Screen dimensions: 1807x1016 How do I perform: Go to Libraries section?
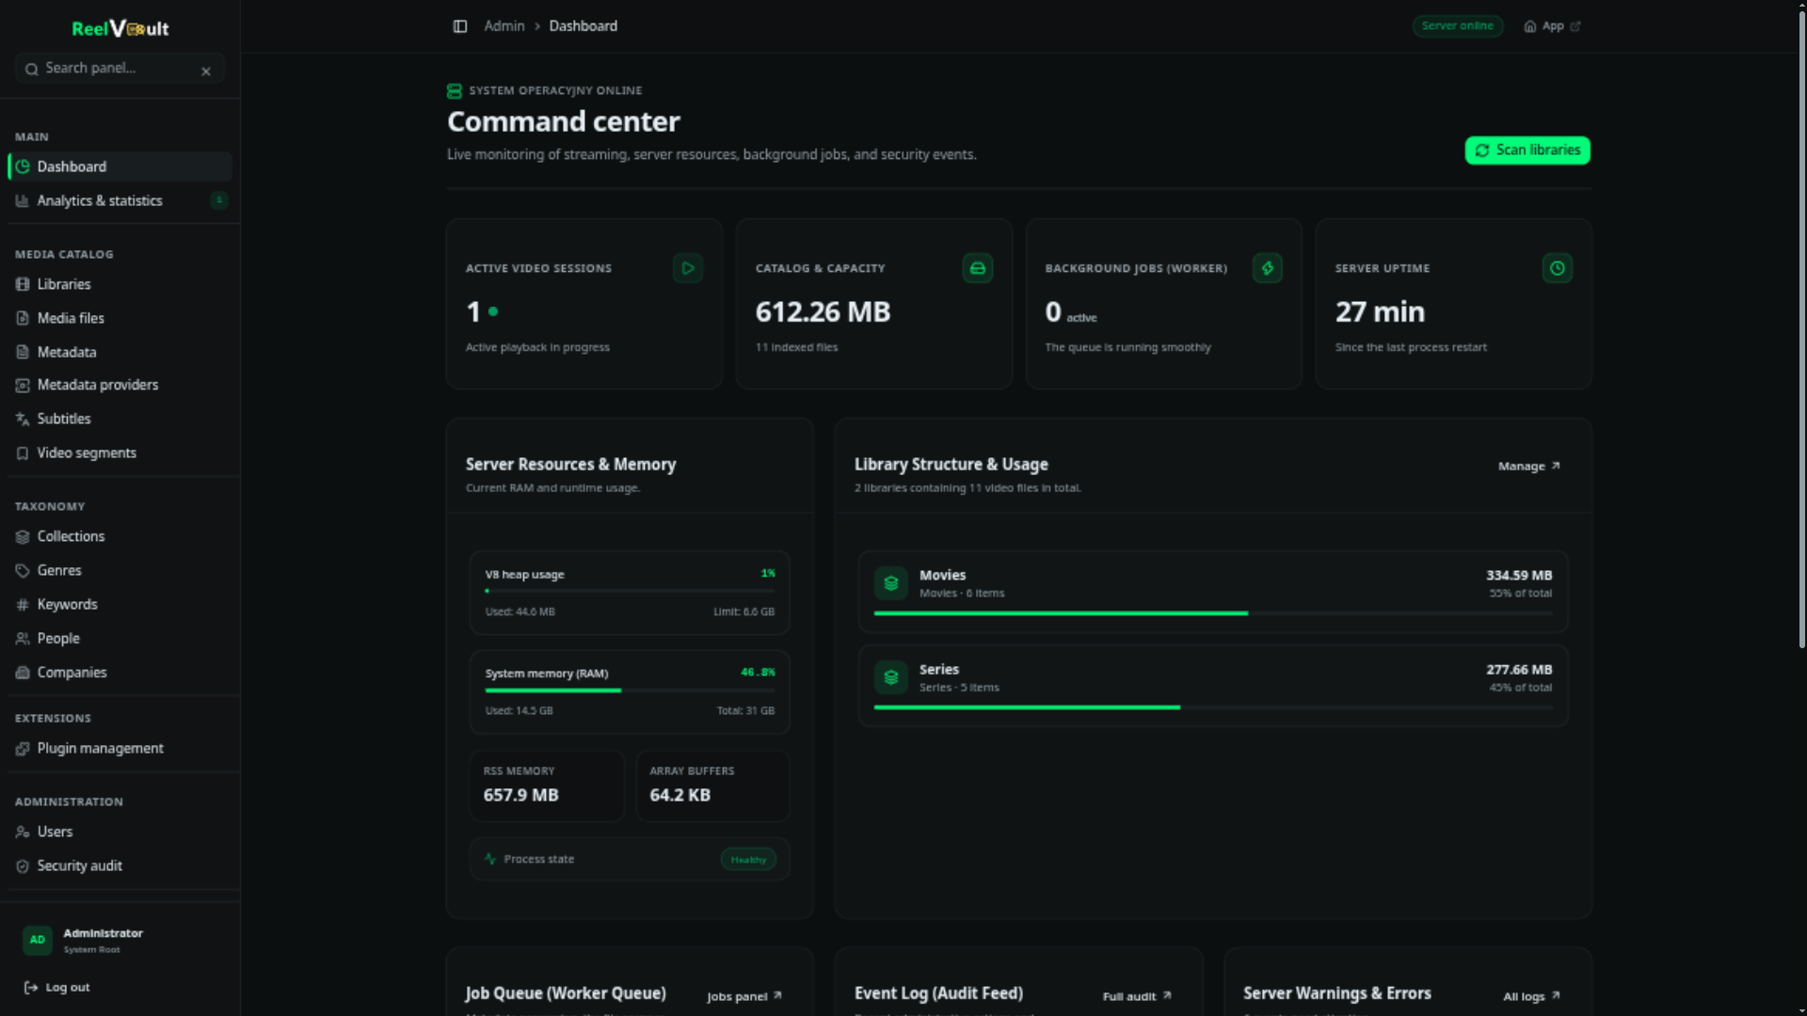pyautogui.click(x=120, y=284)
